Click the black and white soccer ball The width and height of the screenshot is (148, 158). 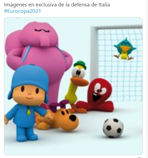click(x=113, y=128)
